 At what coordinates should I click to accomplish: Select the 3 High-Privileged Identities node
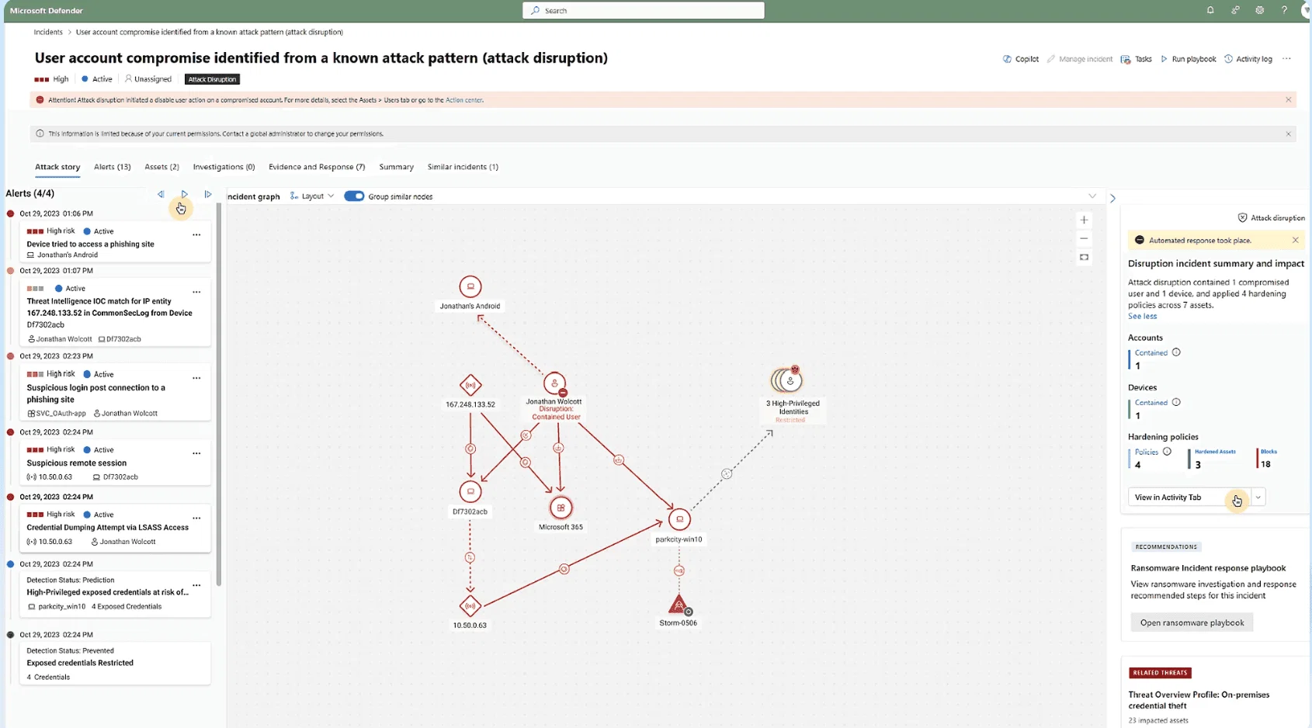pyautogui.click(x=786, y=380)
